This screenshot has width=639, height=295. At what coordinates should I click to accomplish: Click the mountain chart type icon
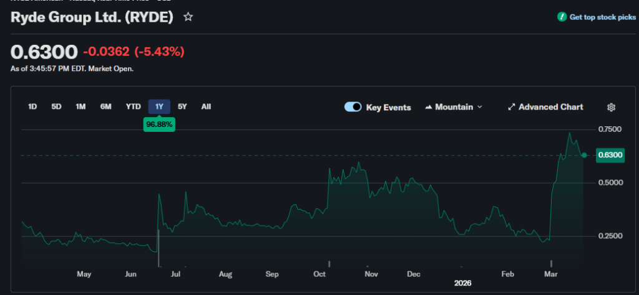[429, 107]
